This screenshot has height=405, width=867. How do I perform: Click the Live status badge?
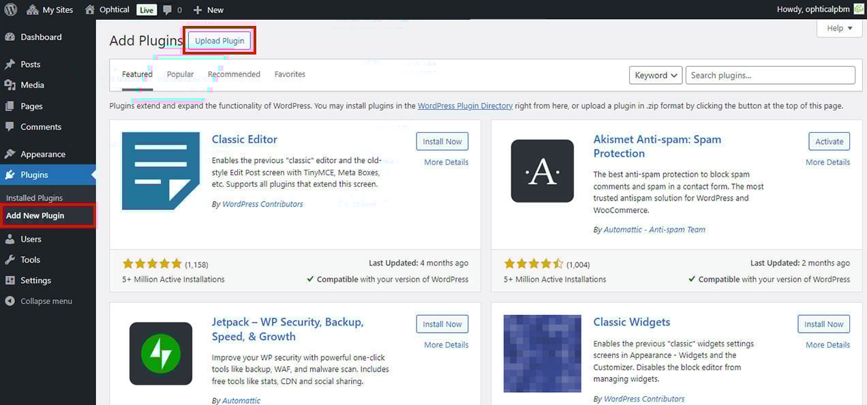tap(146, 10)
